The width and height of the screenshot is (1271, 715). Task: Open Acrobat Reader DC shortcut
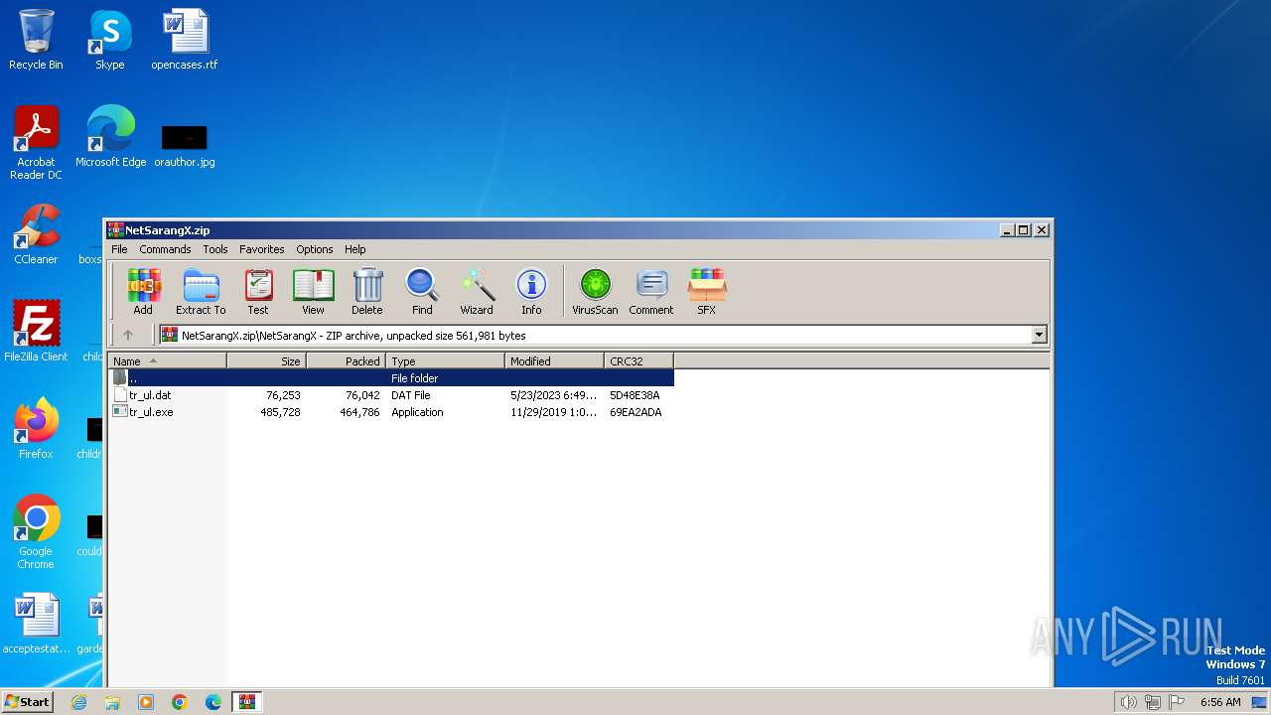click(x=36, y=143)
